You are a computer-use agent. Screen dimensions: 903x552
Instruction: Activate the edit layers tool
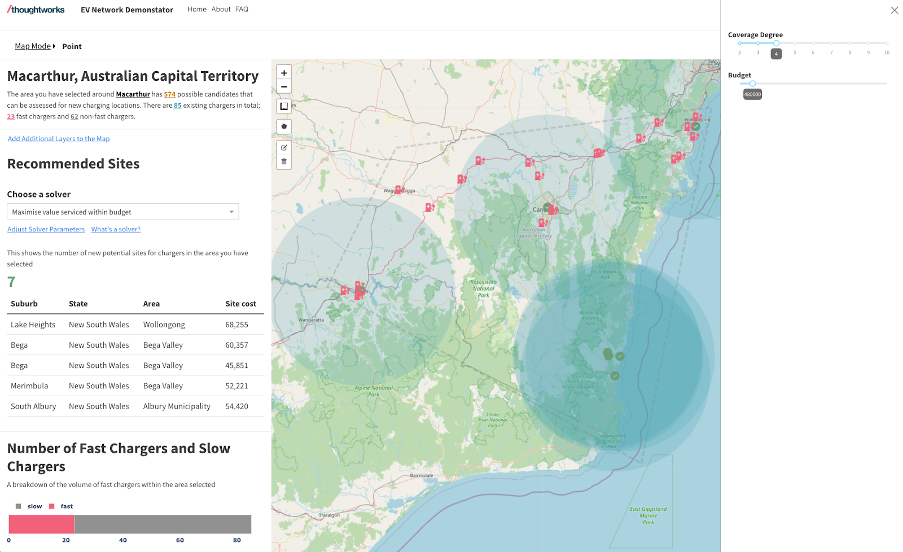tap(284, 148)
